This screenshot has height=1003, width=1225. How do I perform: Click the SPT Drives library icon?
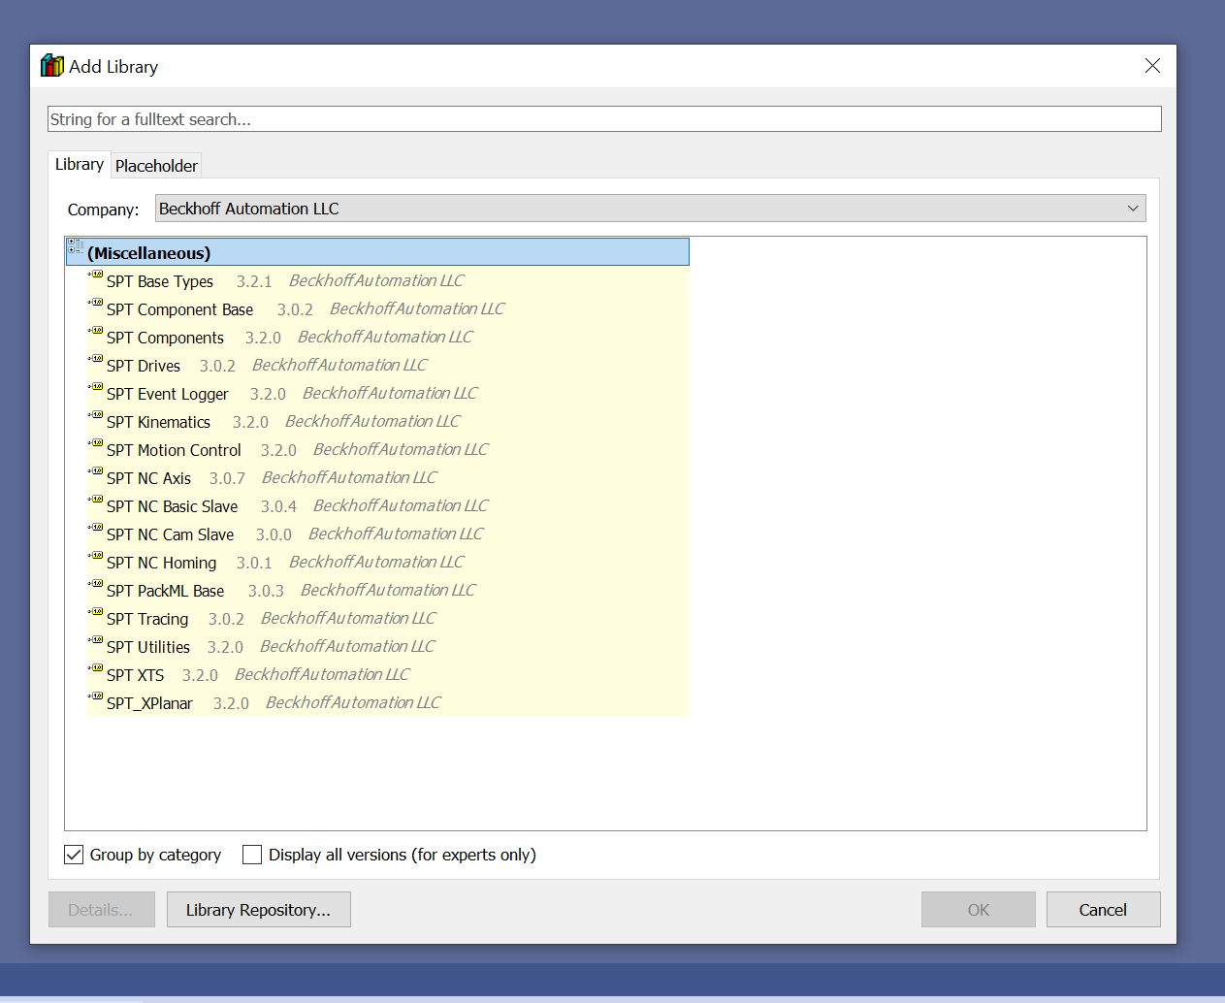pyautogui.click(x=96, y=360)
